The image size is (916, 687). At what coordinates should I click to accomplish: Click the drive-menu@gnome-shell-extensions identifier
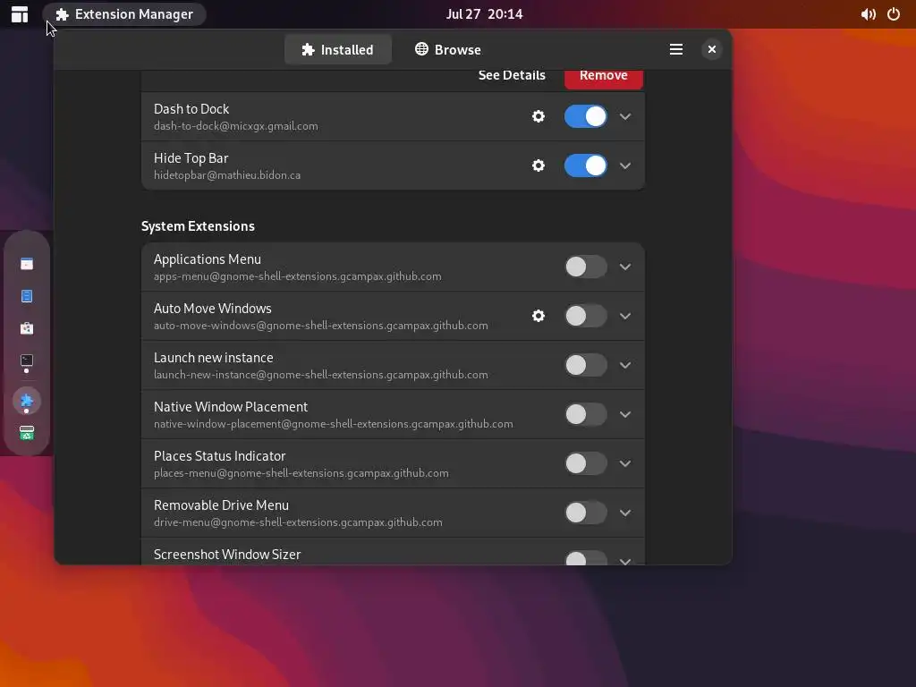298,522
